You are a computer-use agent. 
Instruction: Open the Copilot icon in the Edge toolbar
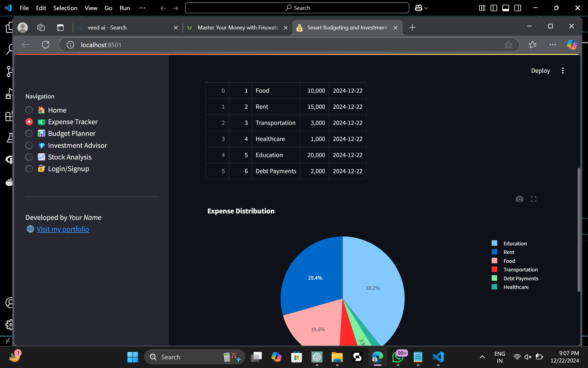(x=571, y=45)
